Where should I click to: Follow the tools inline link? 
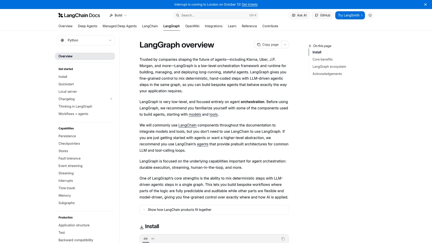pyautogui.click(x=213, y=114)
